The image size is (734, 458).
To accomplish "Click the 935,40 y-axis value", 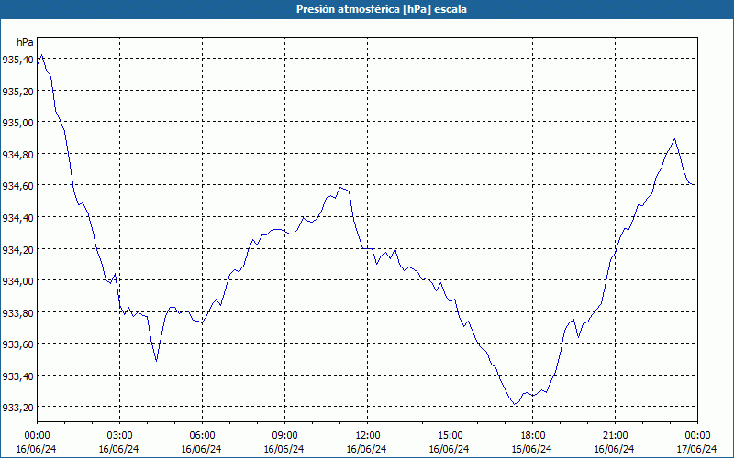I will [x=17, y=60].
